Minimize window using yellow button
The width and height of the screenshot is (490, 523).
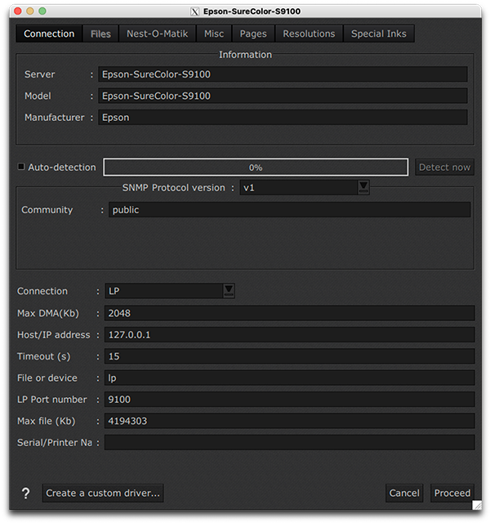(30, 11)
